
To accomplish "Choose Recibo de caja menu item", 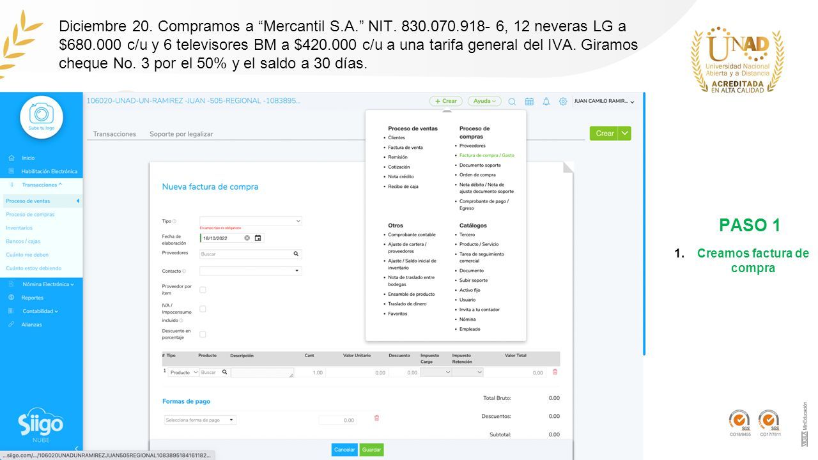I will [403, 187].
